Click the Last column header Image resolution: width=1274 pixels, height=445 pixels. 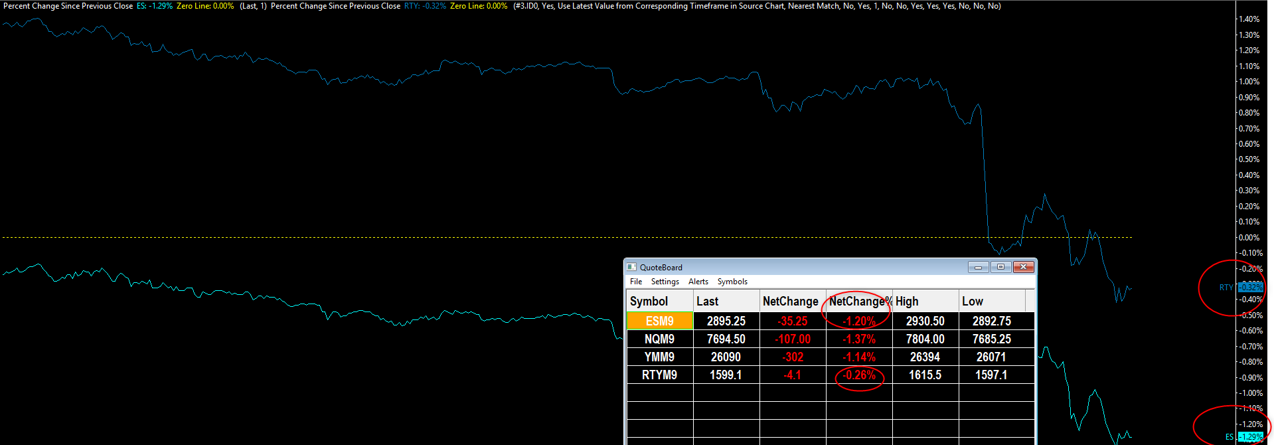726,301
